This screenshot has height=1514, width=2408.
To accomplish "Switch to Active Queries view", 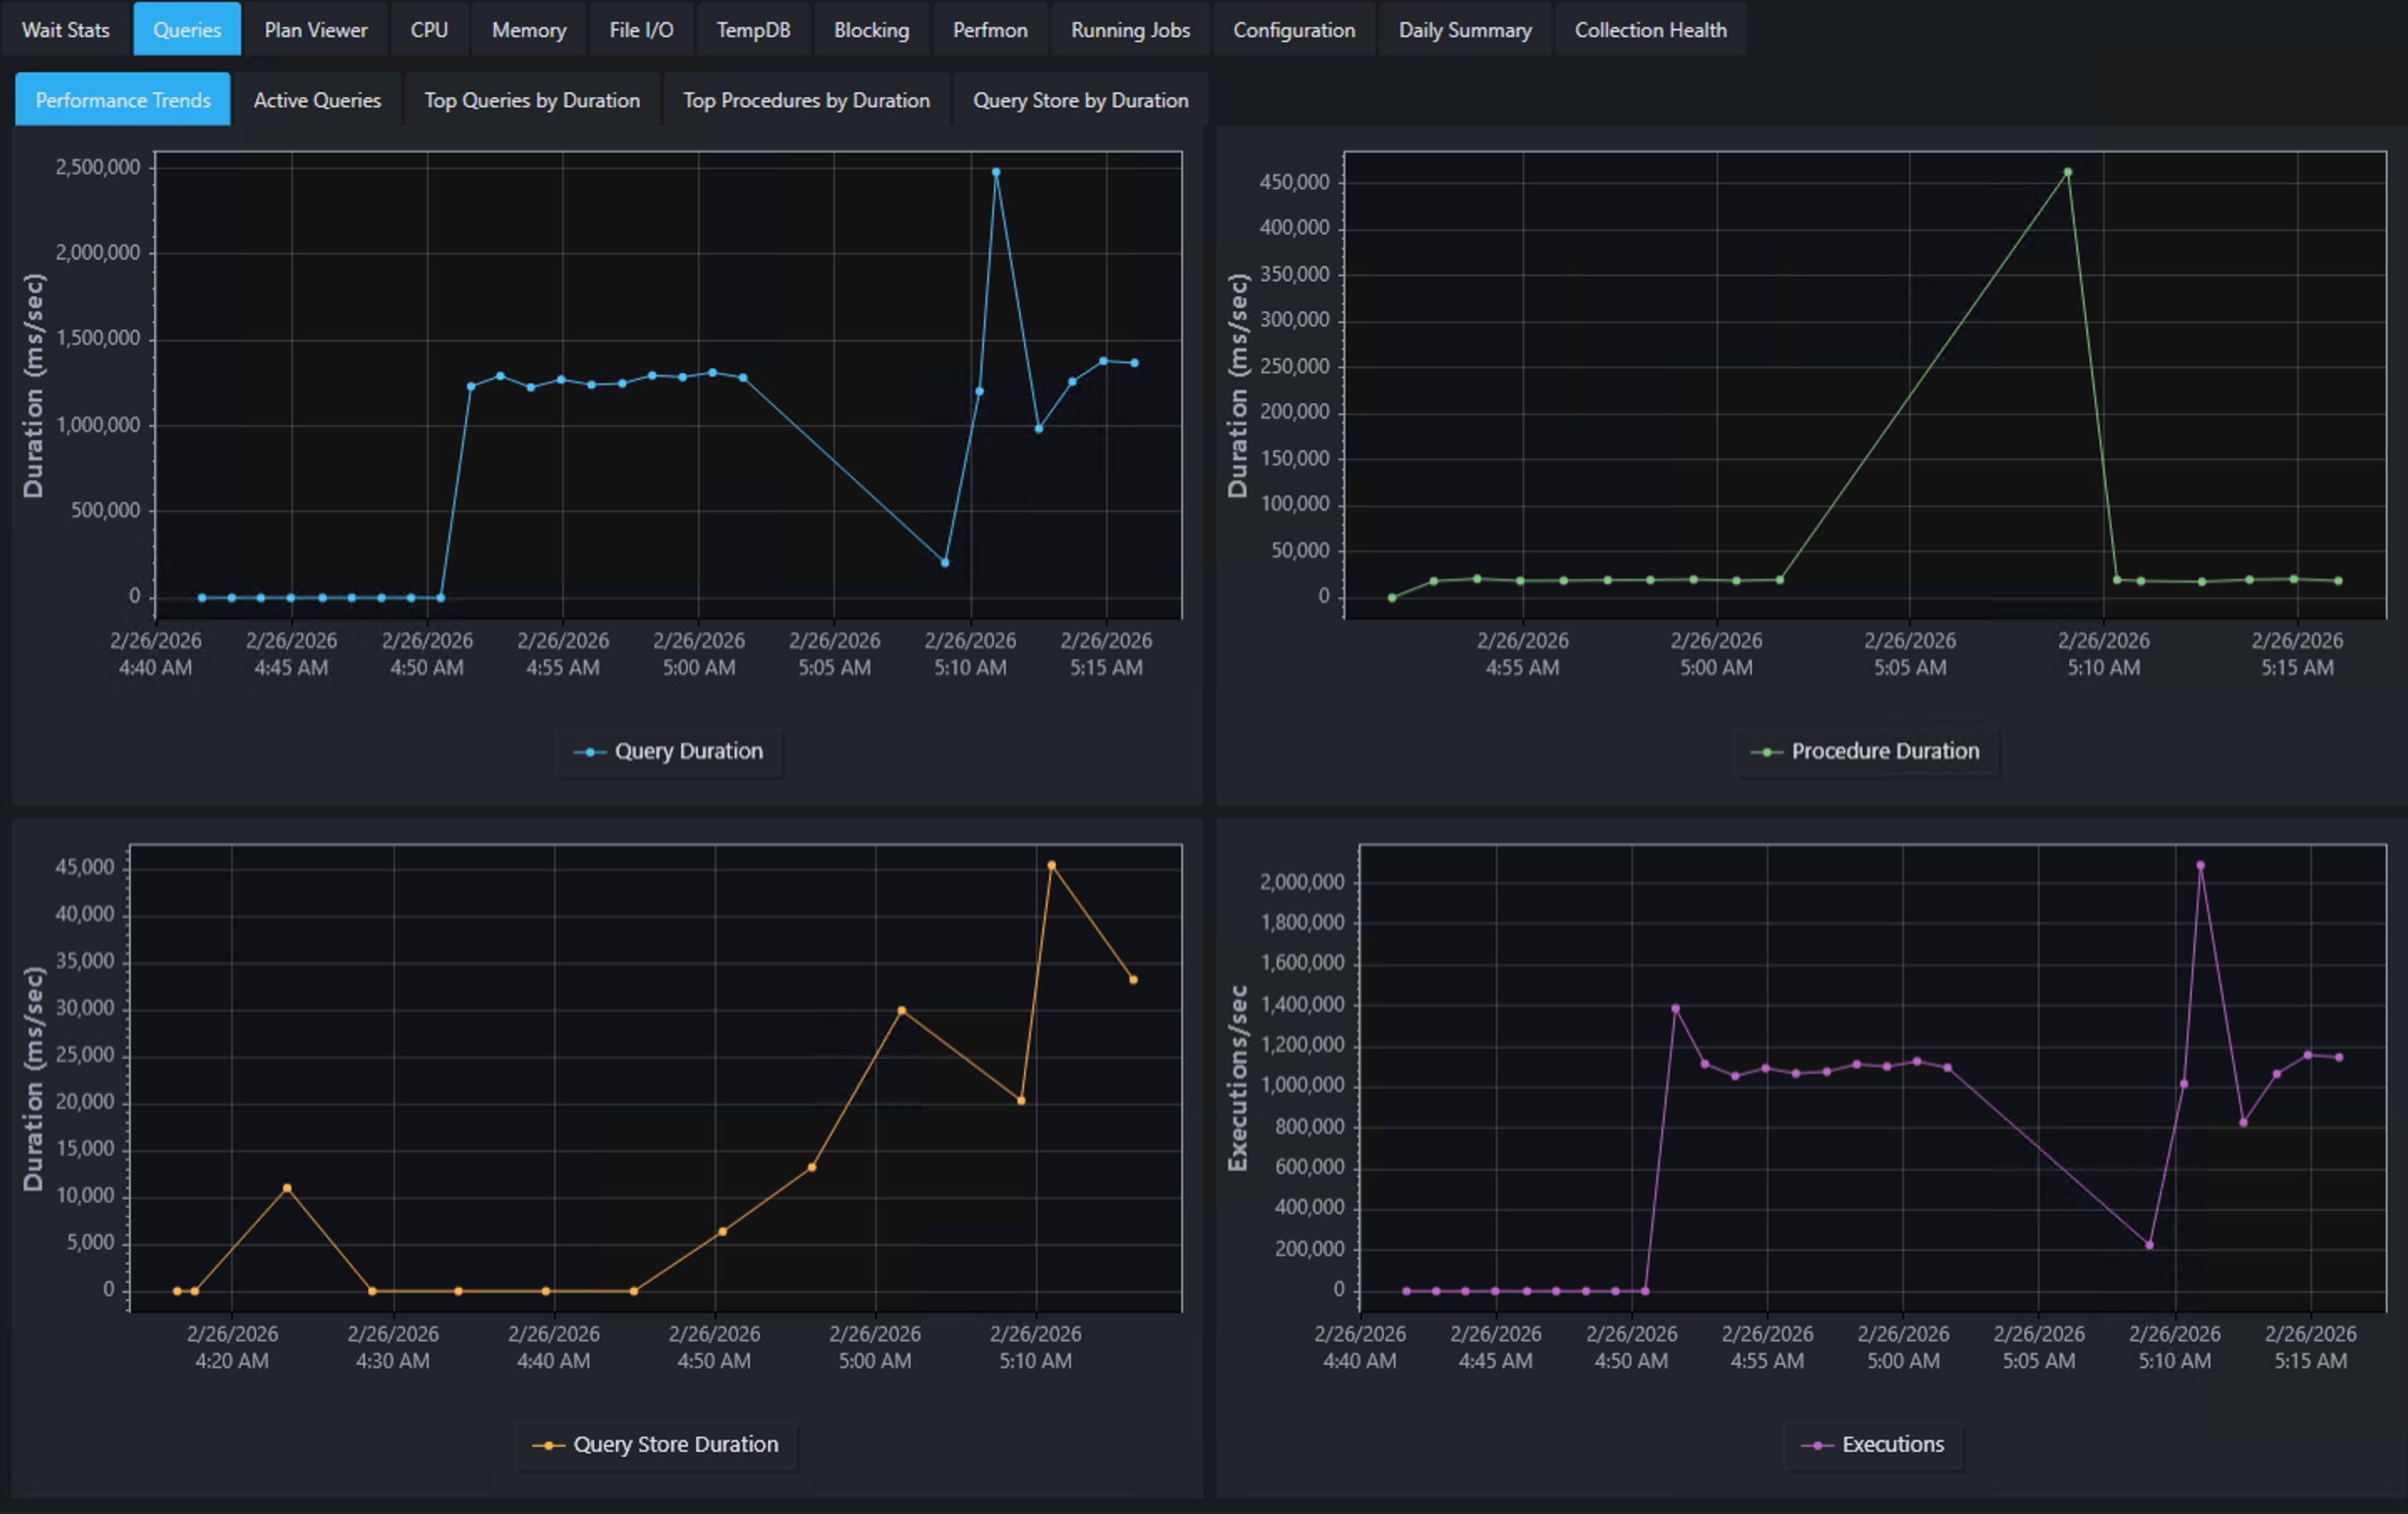I will pyautogui.click(x=317, y=99).
